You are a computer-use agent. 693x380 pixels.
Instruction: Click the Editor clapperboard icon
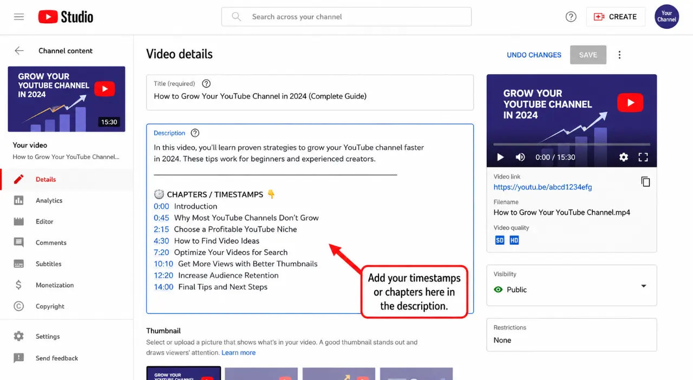[19, 221]
